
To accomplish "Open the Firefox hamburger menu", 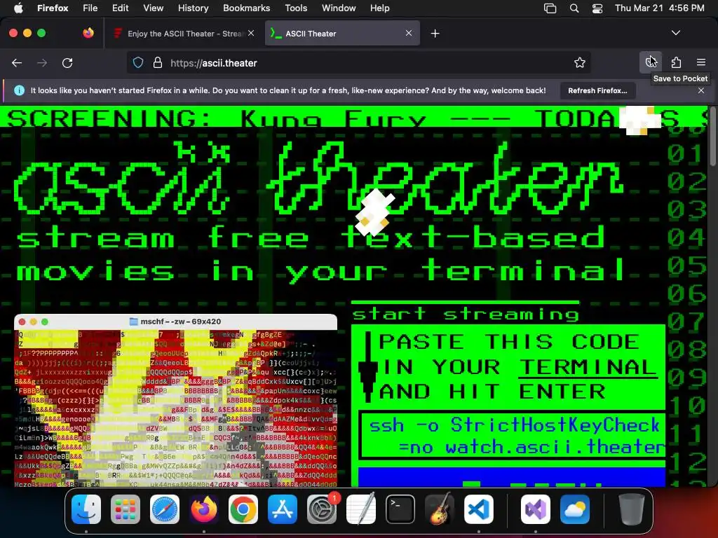I will [x=701, y=62].
